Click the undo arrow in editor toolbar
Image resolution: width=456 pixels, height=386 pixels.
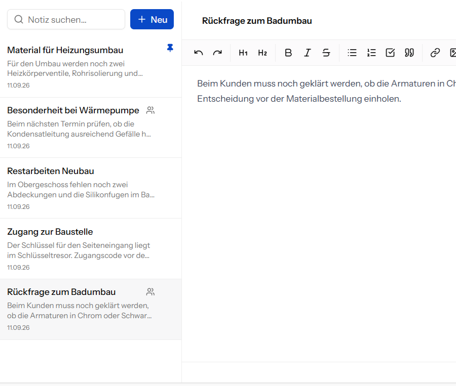tap(198, 53)
